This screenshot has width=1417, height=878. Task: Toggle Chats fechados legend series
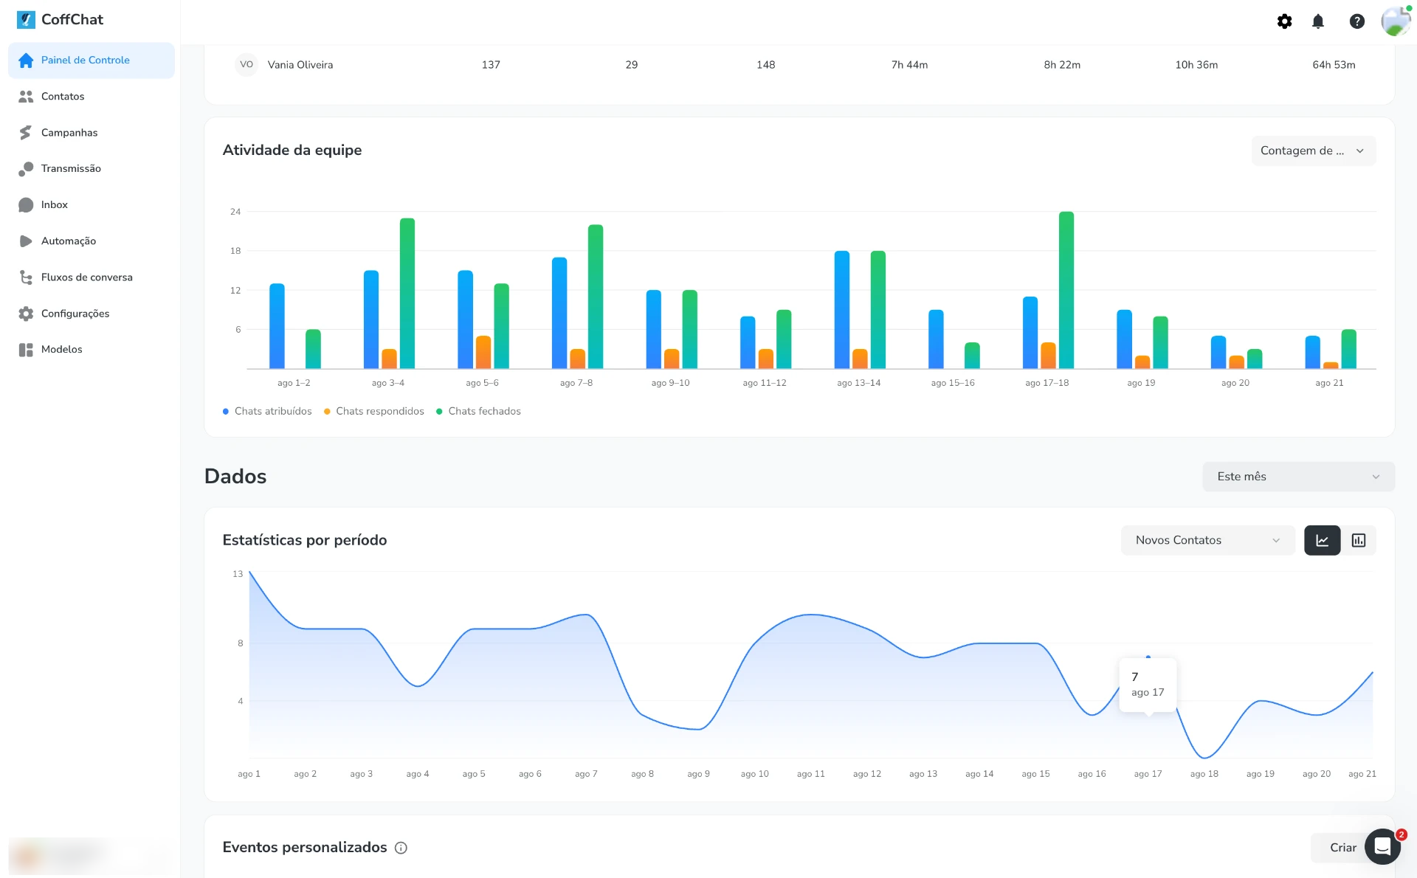(478, 412)
